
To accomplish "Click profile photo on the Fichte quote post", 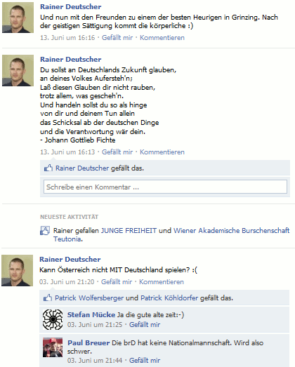I will pos(18,70).
